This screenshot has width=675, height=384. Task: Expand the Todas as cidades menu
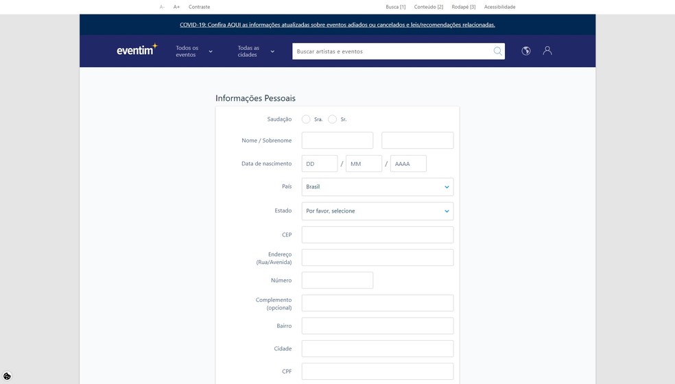coord(255,51)
